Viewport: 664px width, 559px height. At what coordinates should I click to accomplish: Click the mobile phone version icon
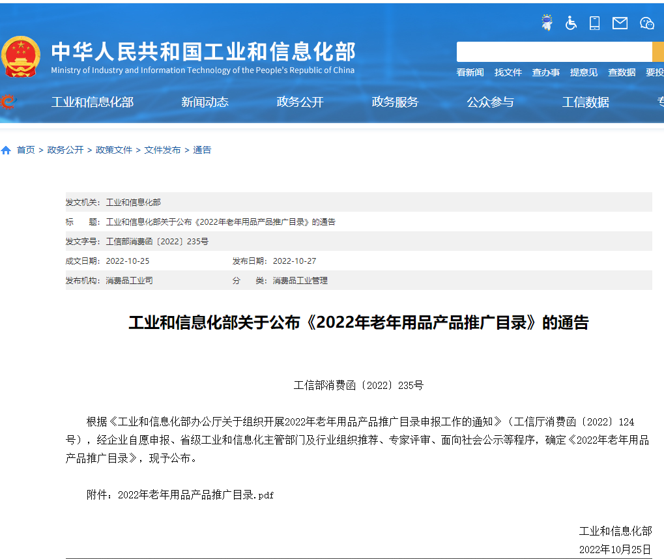pos(594,23)
